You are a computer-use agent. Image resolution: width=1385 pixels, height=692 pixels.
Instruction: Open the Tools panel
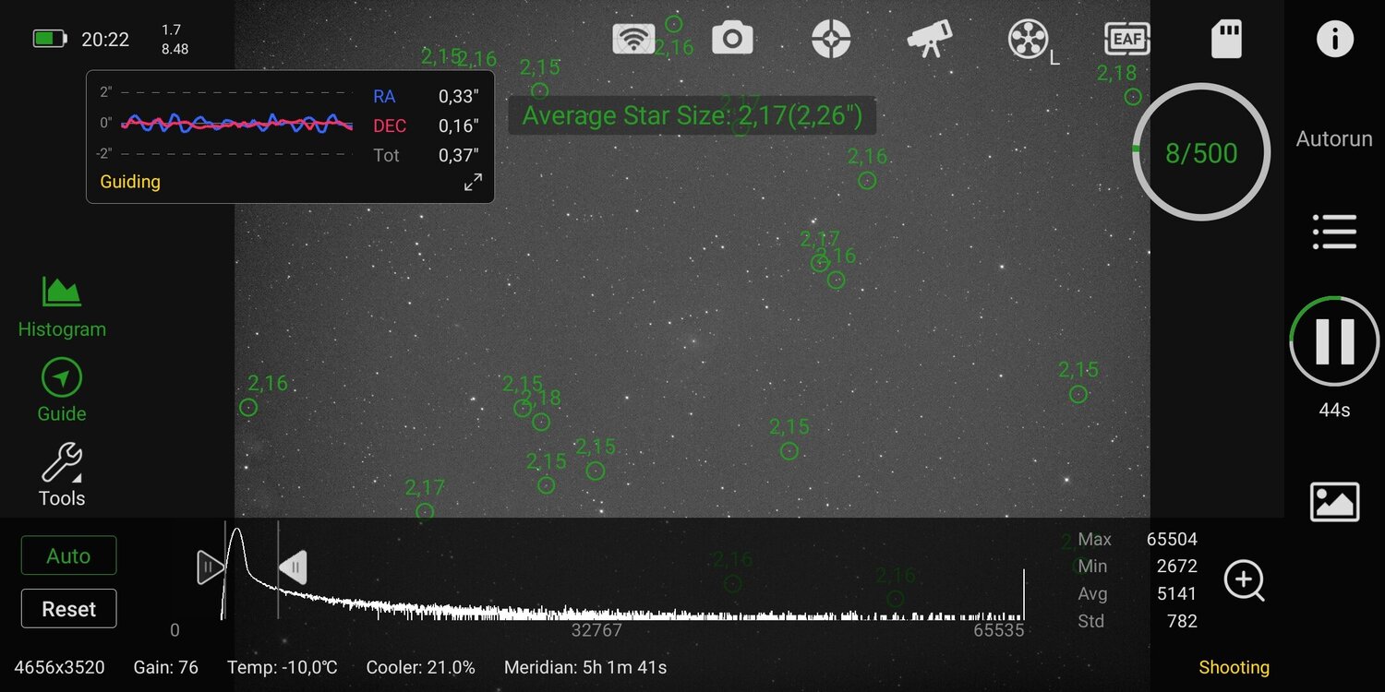click(61, 473)
